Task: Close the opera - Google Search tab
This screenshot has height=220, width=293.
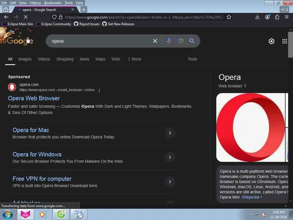Action: point(73,9)
